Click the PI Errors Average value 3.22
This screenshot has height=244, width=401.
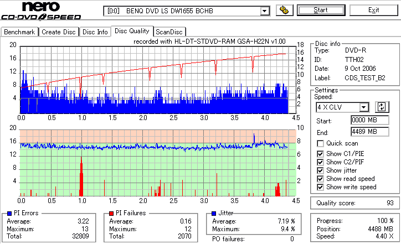[84, 221]
